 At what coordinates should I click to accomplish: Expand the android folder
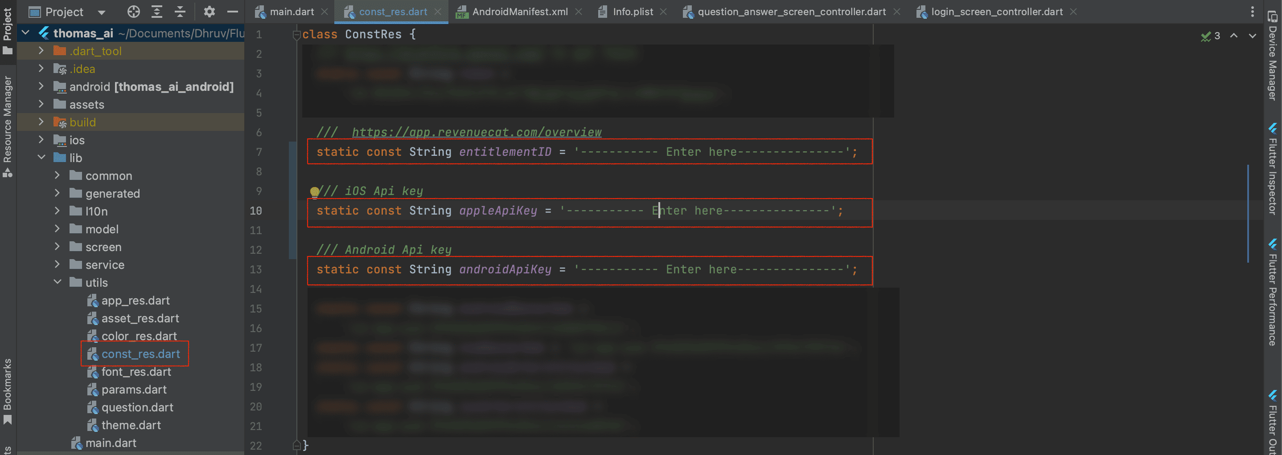tap(42, 86)
